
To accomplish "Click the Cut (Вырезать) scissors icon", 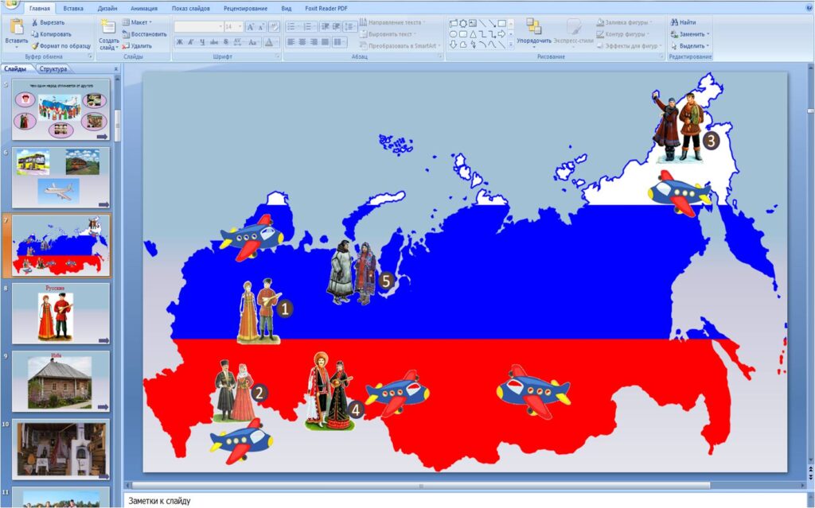I will [x=35, y=22].
